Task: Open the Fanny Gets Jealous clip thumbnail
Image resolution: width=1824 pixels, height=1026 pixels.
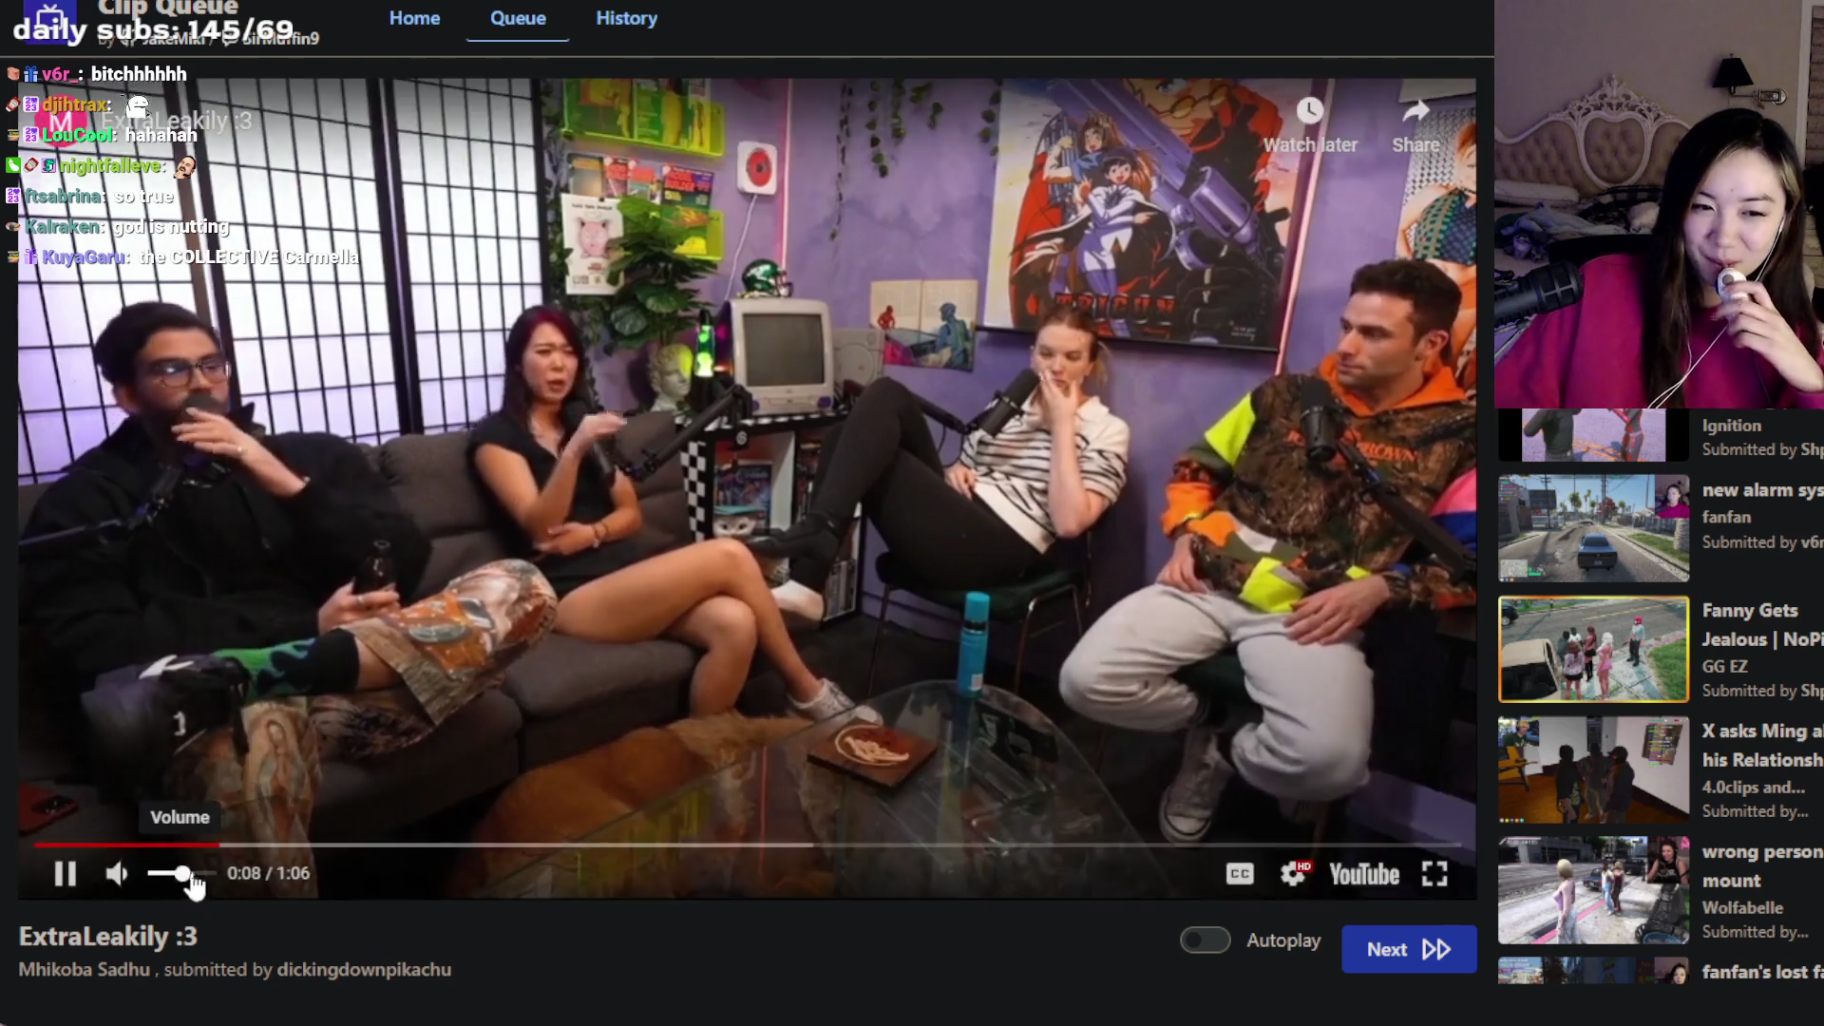Action: 1593,648
